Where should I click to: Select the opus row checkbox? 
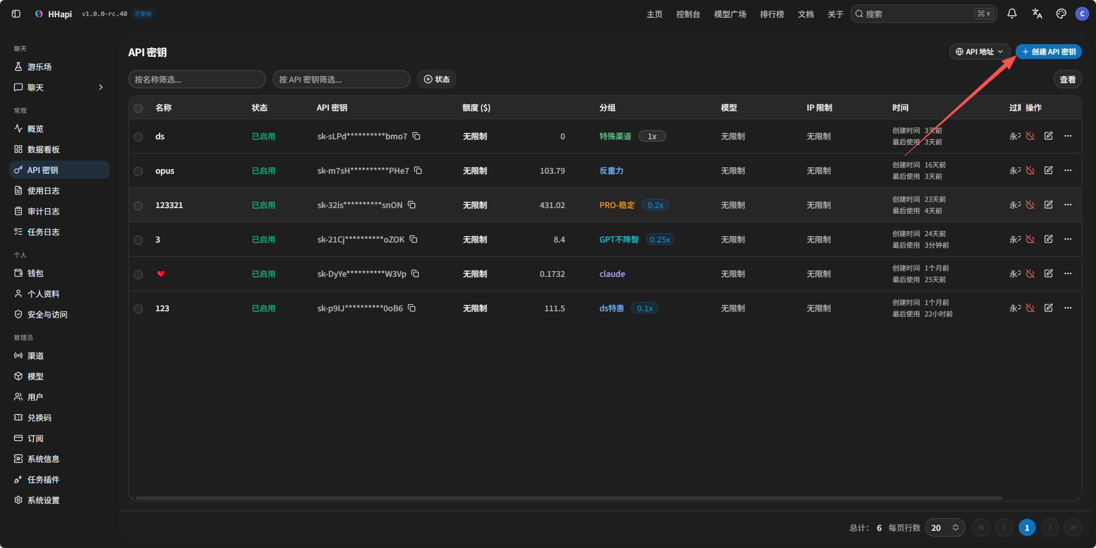pos(138,171)
